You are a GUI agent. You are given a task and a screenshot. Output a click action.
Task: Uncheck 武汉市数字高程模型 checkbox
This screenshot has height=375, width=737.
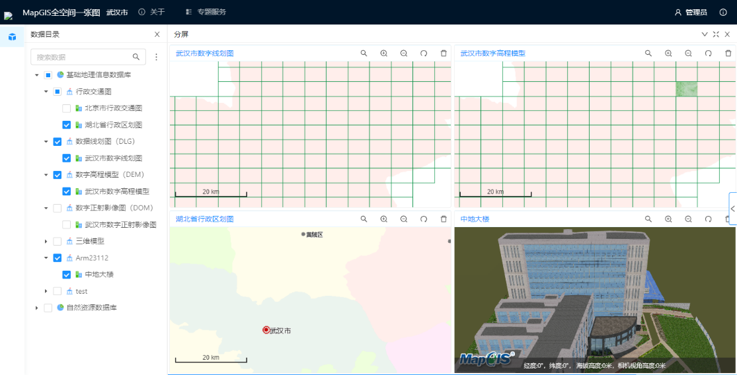pos(67,191)
